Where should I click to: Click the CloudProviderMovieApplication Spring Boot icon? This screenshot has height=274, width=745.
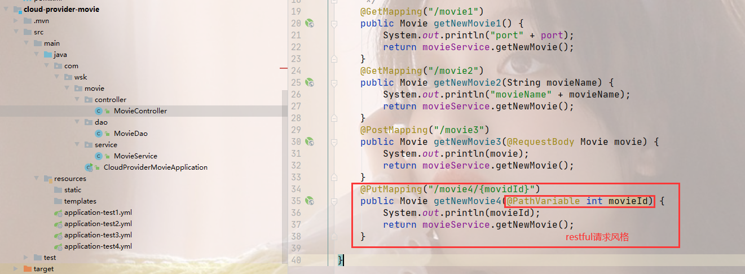tap(89, 167)
